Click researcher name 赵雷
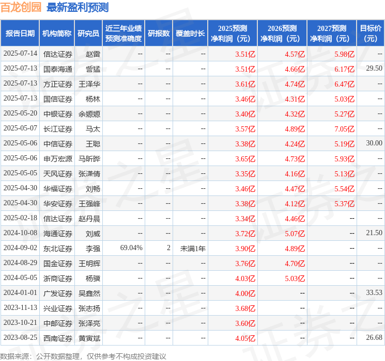This screenshot has width=385, height=361. pos(93,54)
